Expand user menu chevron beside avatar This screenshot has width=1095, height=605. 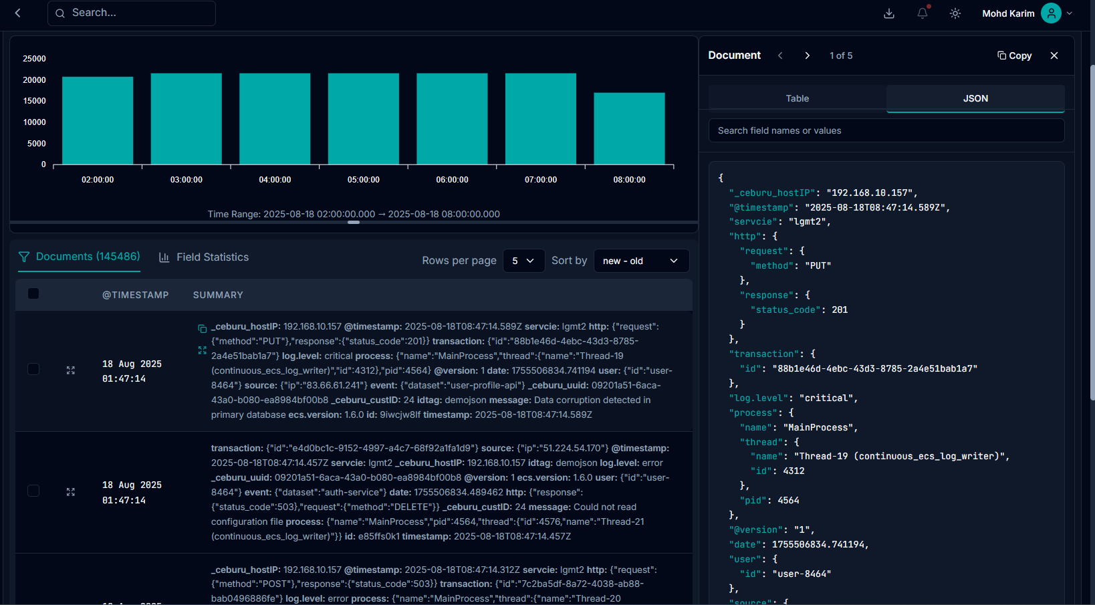(1070, 13)
